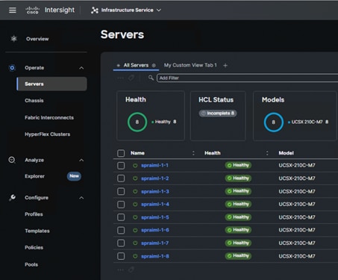Open the spraiml-1-5 server link

click(x=155, y=217)
